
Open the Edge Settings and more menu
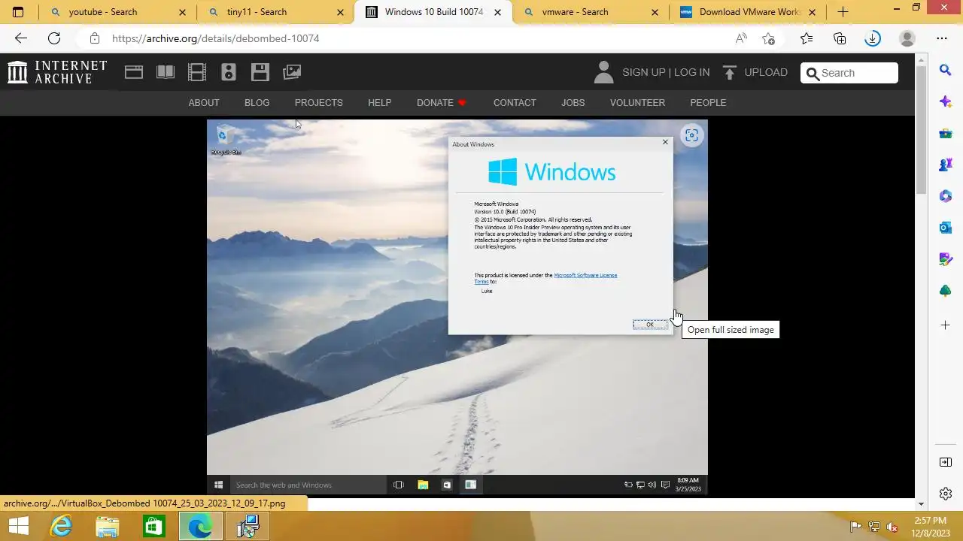pyautogui.click(x=942, y=38)
